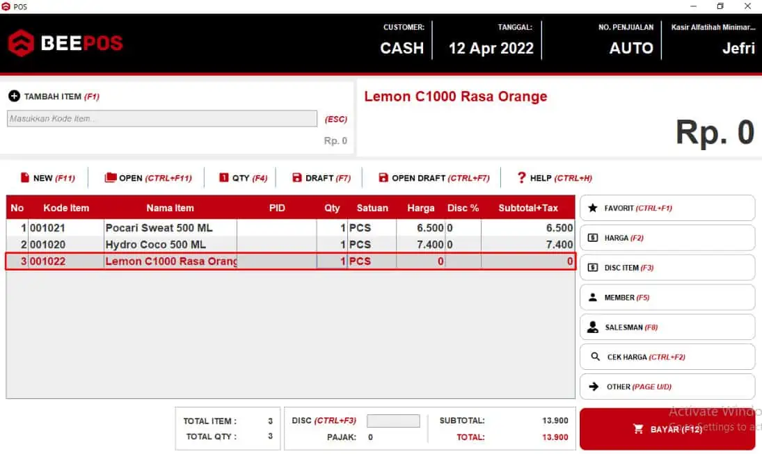Click the Subtotal+Tax column header
This screenshot has width=762, height=454.
(x=528, y=208)
